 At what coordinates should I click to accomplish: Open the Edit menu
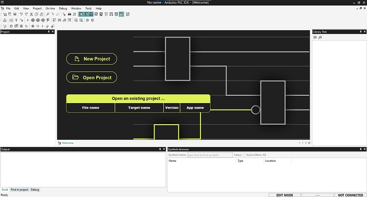pos(17,8)
